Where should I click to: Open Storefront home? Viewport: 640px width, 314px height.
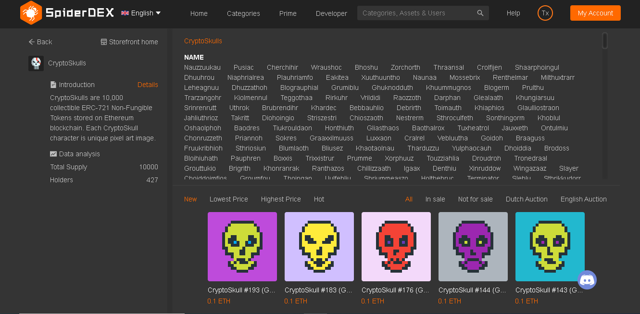[129, 42]
